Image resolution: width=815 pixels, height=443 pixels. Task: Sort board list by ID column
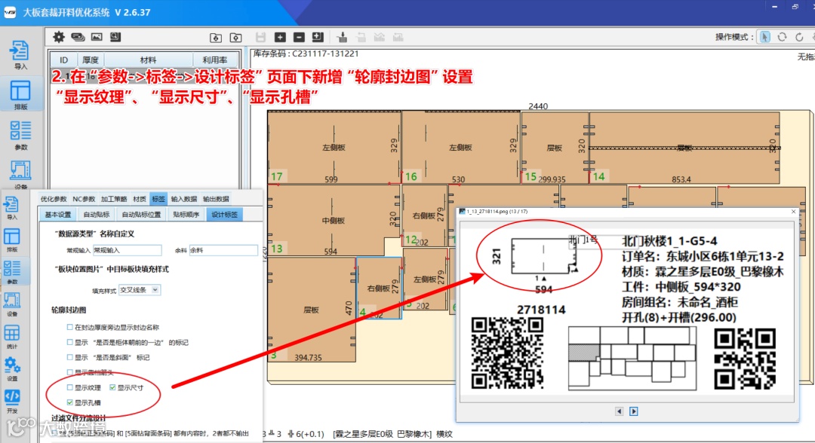pos(64,60)
